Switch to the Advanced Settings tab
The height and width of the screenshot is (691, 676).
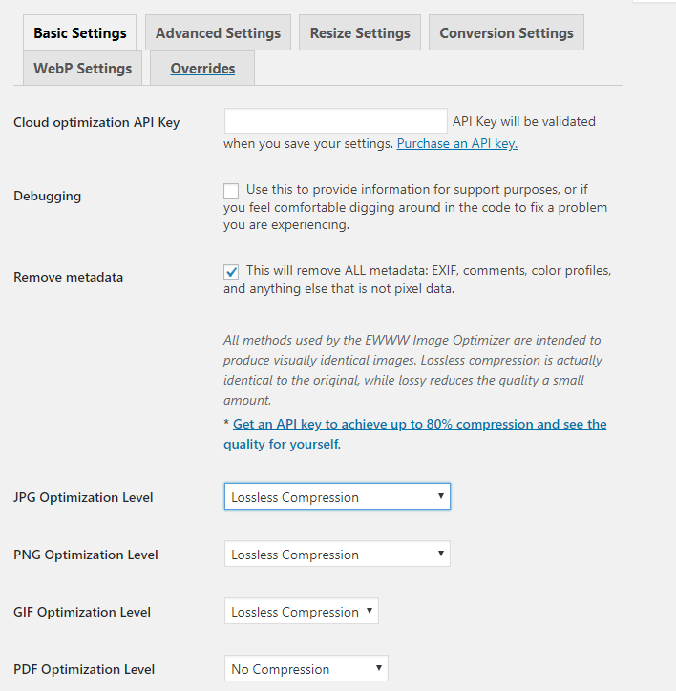tap(218, 32)
